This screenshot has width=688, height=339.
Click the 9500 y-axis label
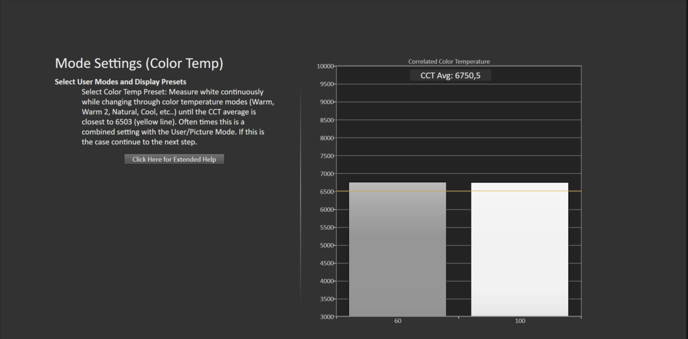pos(327,84)
